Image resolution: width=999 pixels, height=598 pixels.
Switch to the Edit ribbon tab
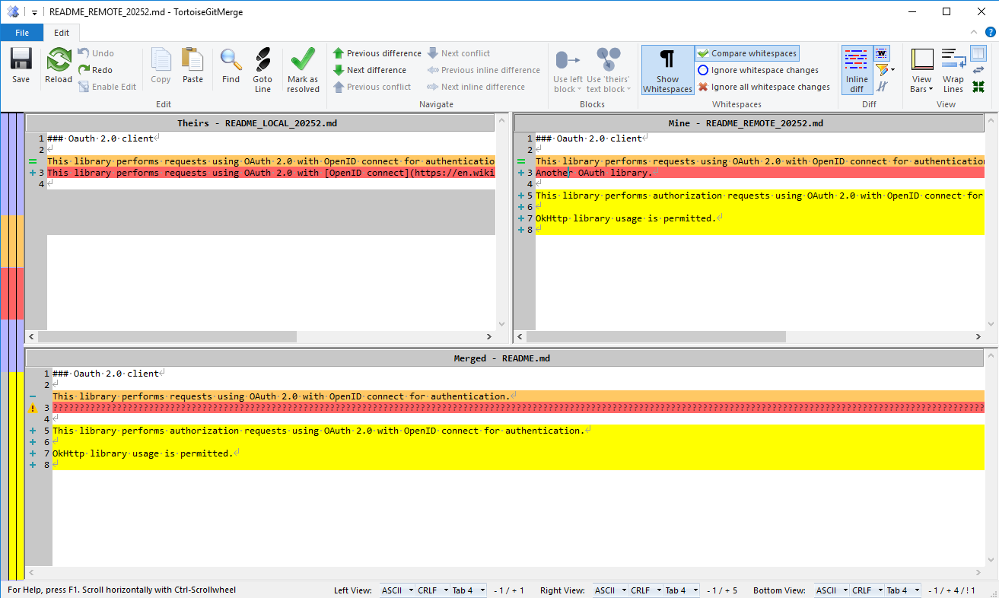(x=62, y=33)
